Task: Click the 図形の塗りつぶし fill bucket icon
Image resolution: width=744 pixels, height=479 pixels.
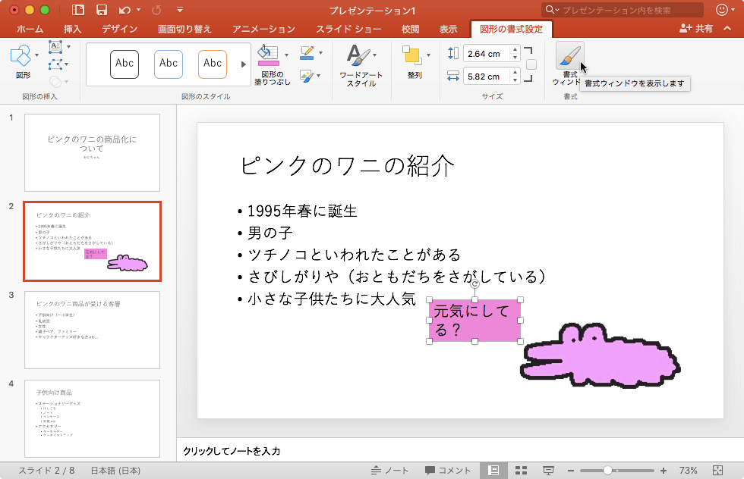Action: 268,53
